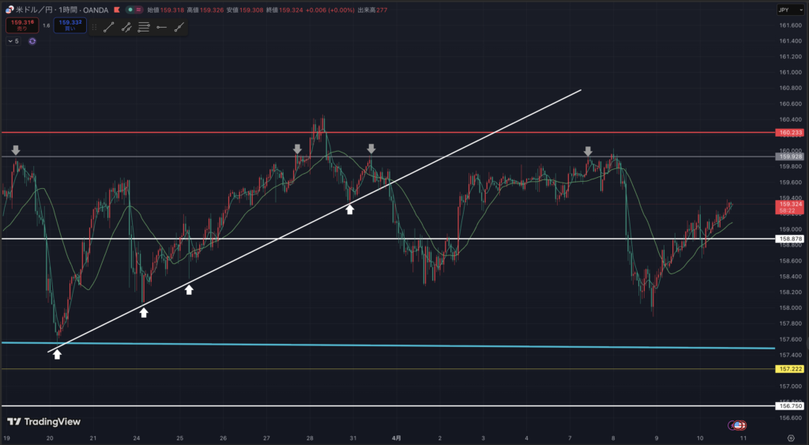Select the last extended line tool
The width and height of the screenshot is (809, 445).
tap(179, 27)
